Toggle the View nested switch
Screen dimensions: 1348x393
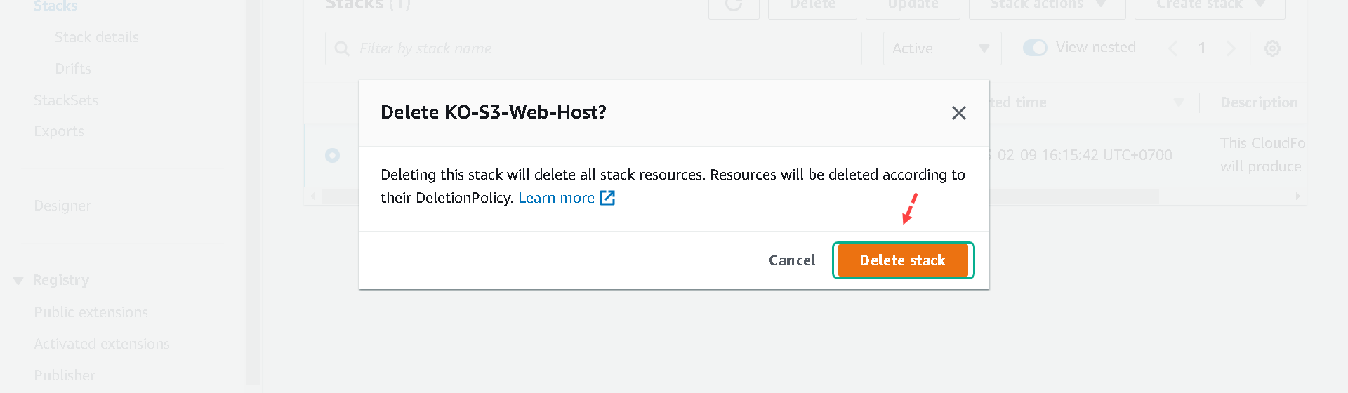[1035, 48]
